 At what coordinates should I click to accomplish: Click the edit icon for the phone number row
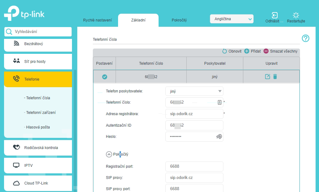tap(267, 77)
